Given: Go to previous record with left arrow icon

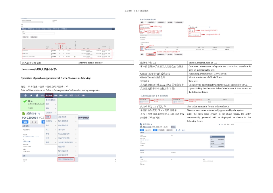Looking at the screenshot, I should (x=219, y=124).
